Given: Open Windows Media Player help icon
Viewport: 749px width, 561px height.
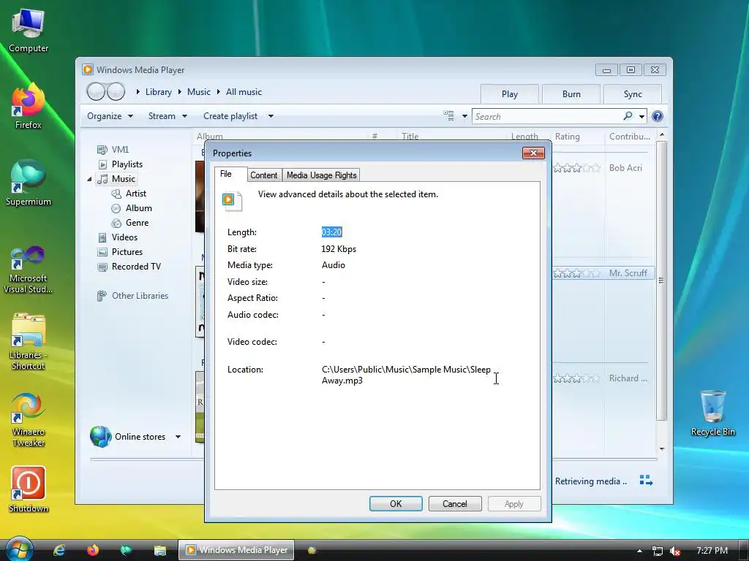Looking at the screenshot, I should [x=658, y=116].
